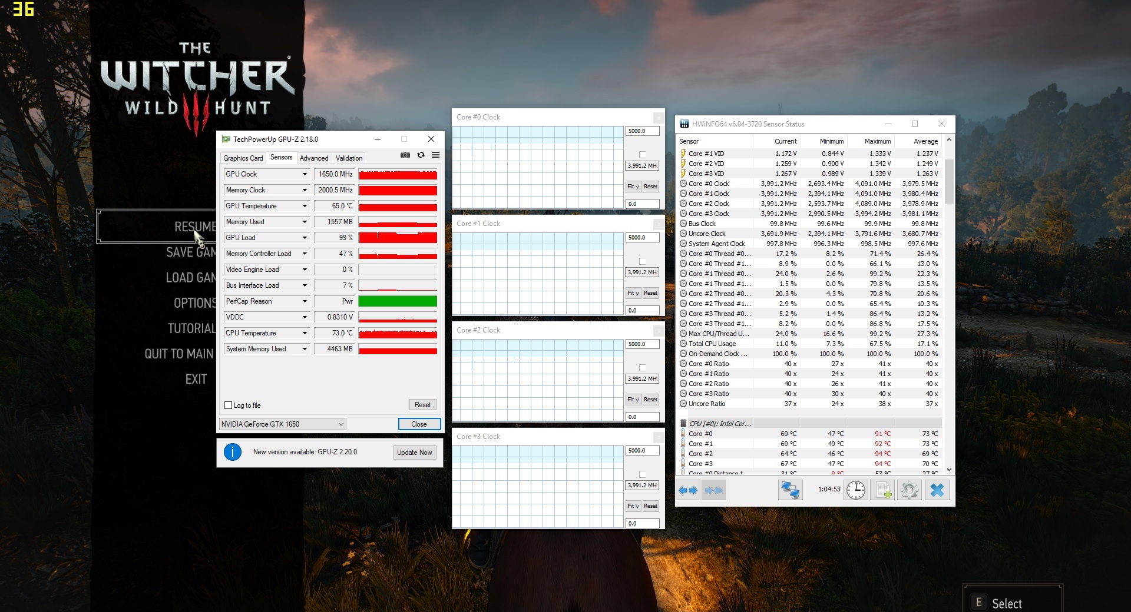The width and height of the screenshot is (1131, 612).
Task: Open GPU-Z hamburger menu icon
Action: 435,155
